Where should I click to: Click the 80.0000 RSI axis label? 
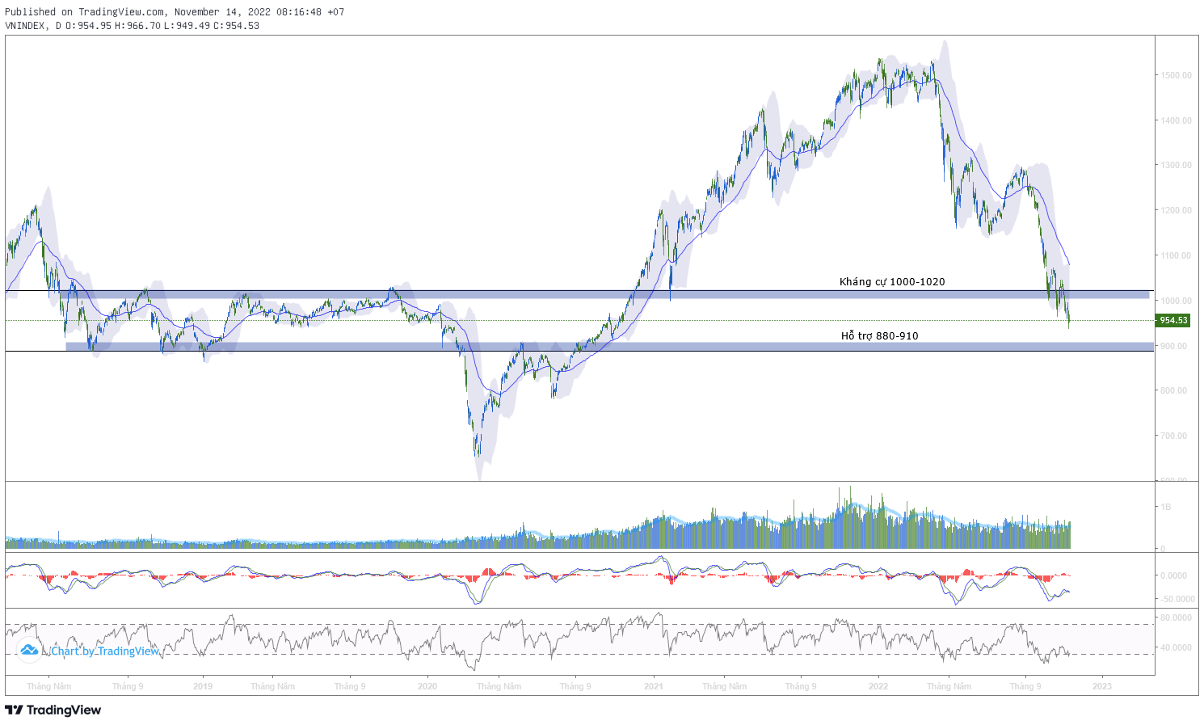pos(1176,618)
